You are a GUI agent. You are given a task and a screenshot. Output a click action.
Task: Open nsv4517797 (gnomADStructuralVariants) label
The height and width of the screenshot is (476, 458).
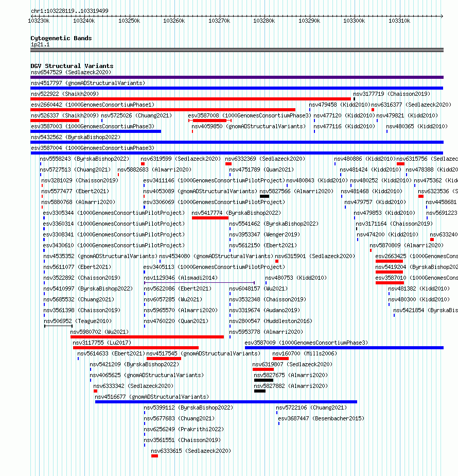[x=88, y=83]
